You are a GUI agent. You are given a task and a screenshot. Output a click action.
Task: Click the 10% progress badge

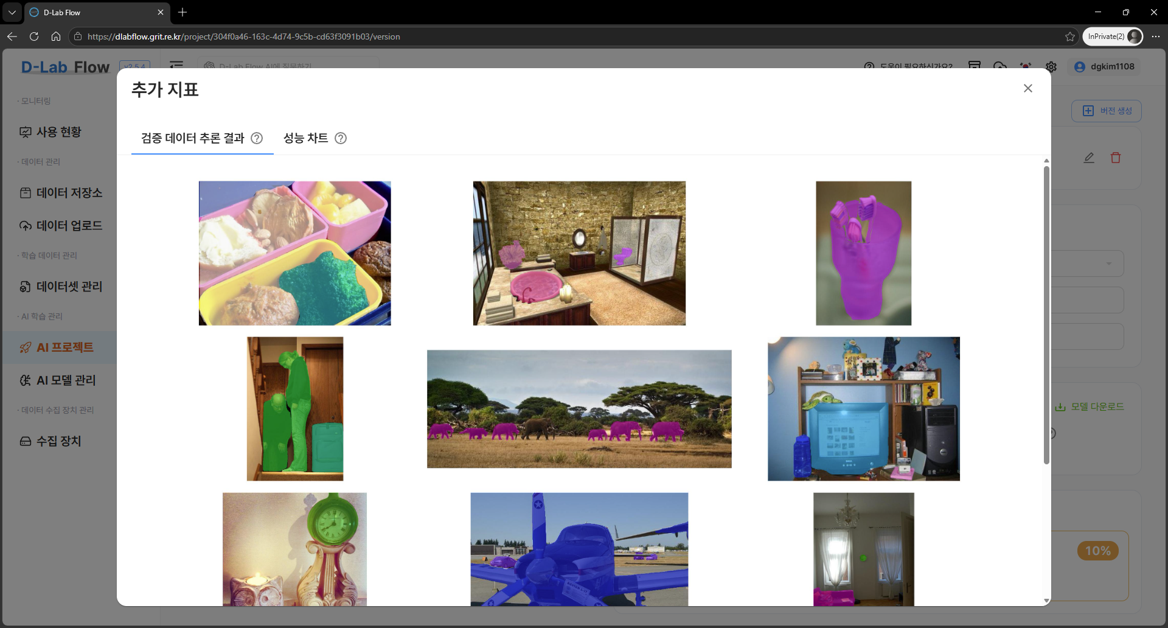click(x=1098, y=551)
